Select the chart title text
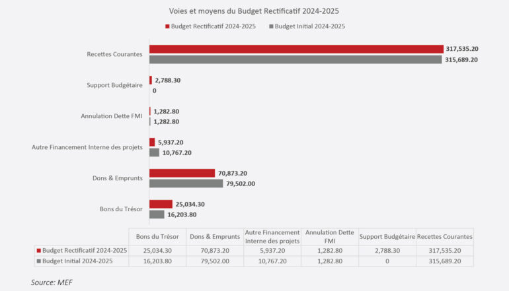 pyautogui.click(x=255, y=11)
